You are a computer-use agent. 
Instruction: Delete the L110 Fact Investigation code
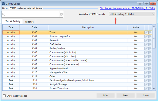coord(150,80)
